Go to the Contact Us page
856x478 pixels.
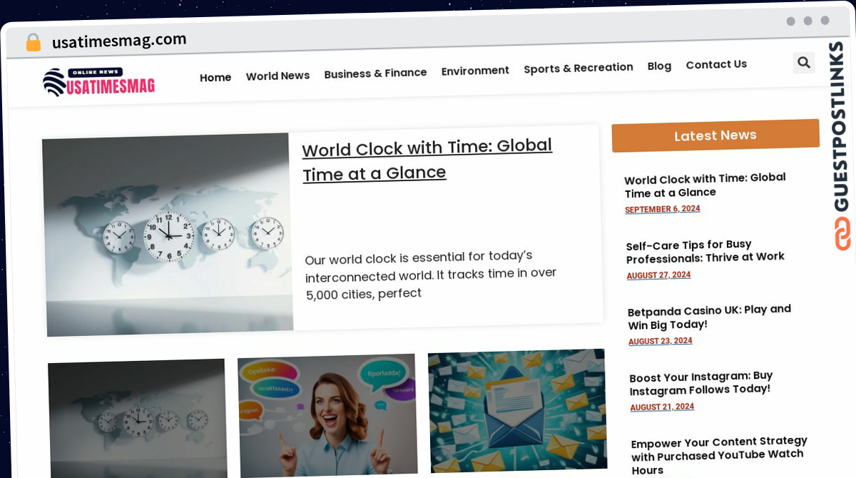[x=716, y=64]
